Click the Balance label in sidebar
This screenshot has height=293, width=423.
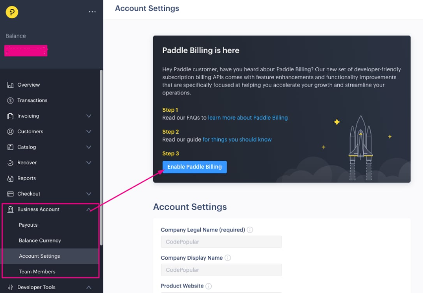coord(16,36)
